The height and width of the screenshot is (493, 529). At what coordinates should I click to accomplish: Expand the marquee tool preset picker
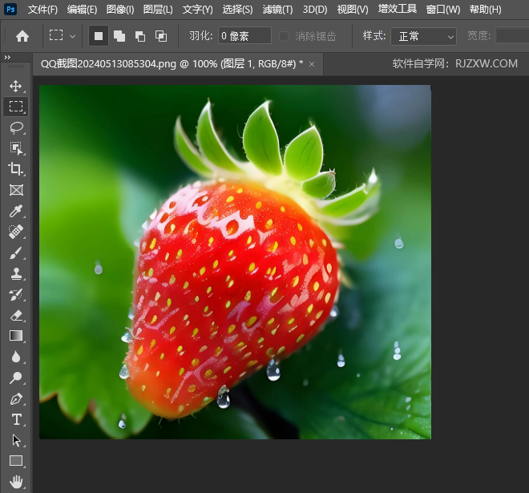(x=73, y=36)
